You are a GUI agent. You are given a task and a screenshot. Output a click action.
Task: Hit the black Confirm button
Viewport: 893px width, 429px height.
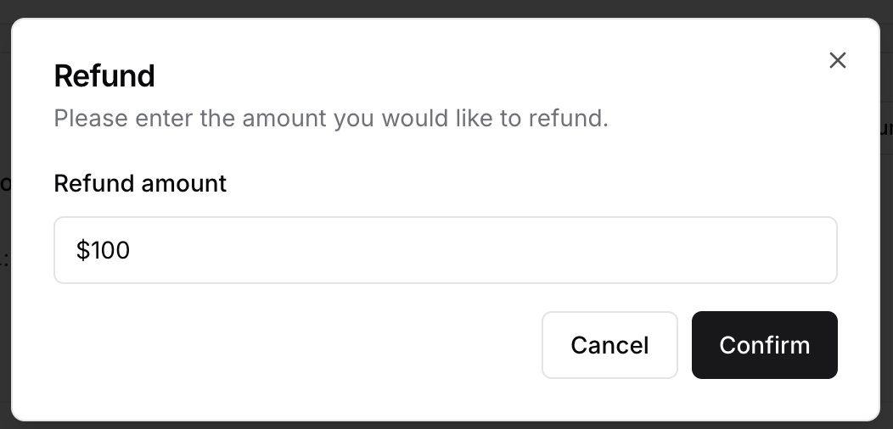tap(764, 345)
